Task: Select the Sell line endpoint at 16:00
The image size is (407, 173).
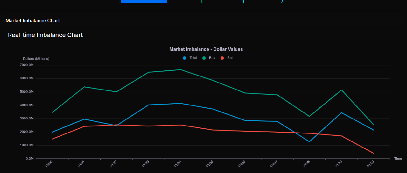Action: click(x=373, y=153)
